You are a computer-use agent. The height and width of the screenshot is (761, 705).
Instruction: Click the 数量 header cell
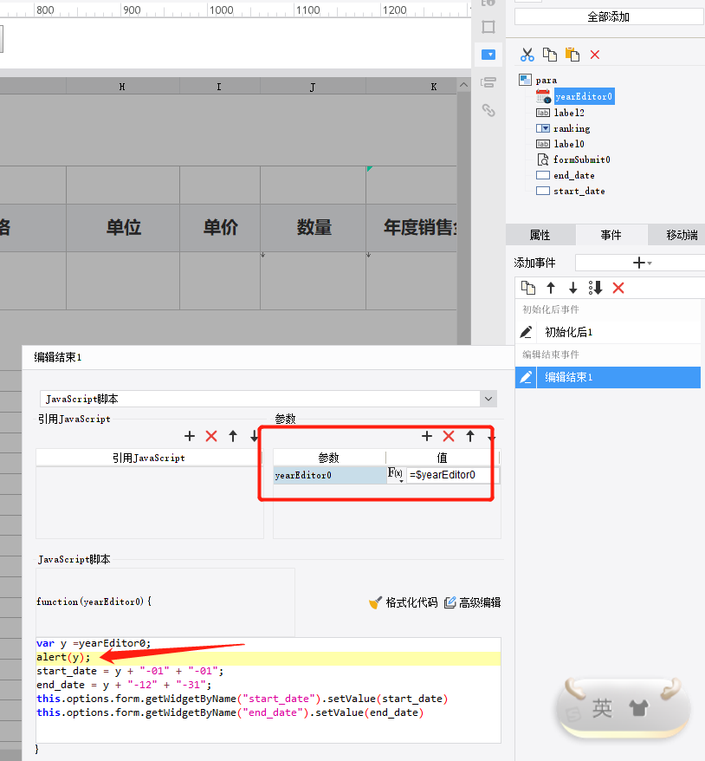(314, 228)
